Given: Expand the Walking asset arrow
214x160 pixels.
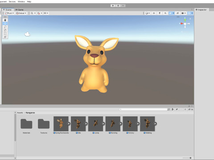Looking at the screenshot, I should pyautogui.click(x=155, y=124).
